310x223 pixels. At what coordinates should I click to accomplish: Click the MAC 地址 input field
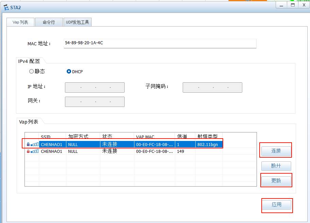coord(160,43)
